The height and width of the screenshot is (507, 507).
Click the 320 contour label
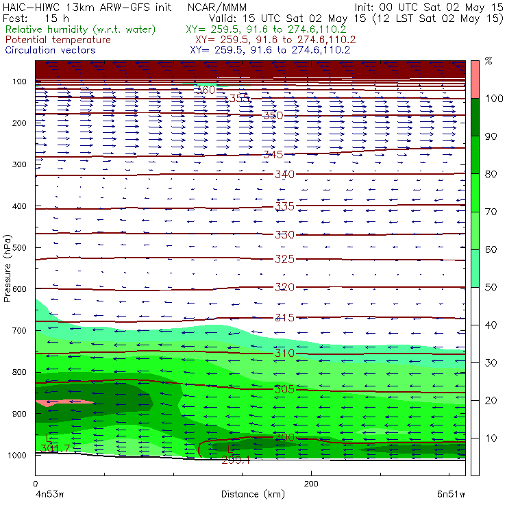pyautogui.click(x=284, y=287)
